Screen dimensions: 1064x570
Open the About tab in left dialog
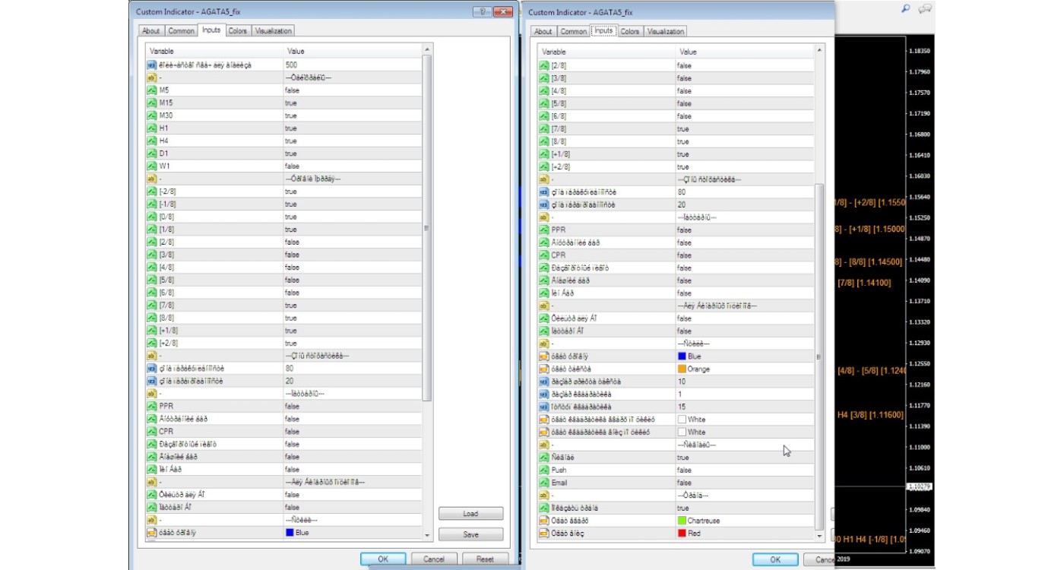click(x=151, y=30)
